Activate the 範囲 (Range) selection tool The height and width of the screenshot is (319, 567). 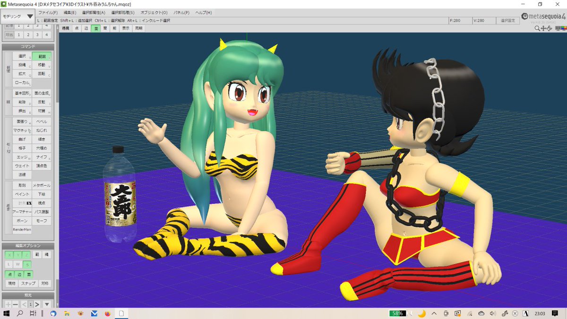pyautogui.click(x=42, y=56)
